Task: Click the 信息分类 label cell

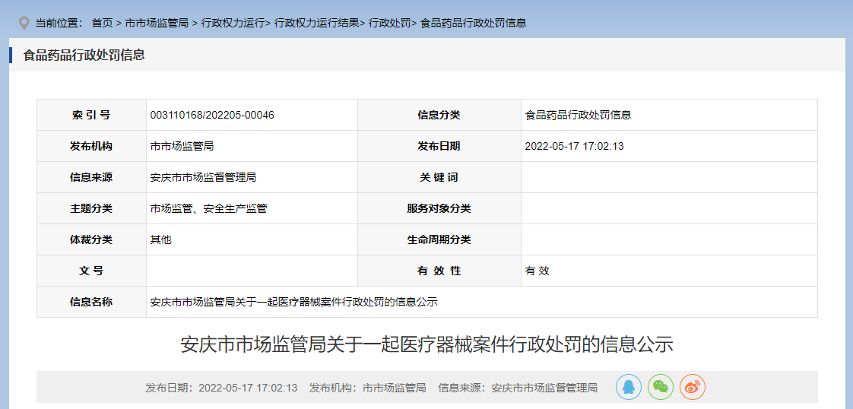Action: [x=439, y=116]
